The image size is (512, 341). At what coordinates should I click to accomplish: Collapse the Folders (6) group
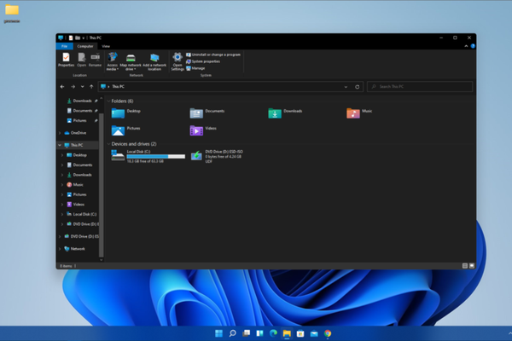point(108,101)
